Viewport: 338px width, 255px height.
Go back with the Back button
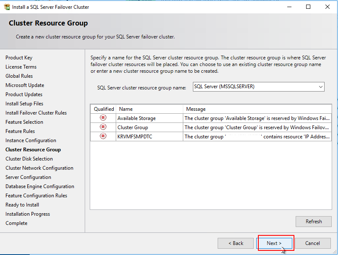pos(236,243)
